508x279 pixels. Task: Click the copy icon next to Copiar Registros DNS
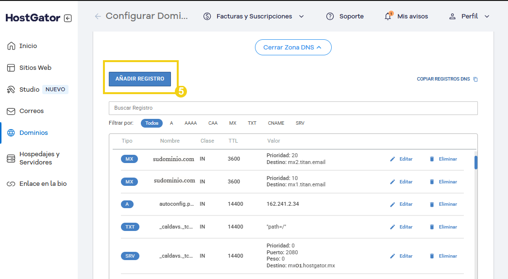coord(475,79)
